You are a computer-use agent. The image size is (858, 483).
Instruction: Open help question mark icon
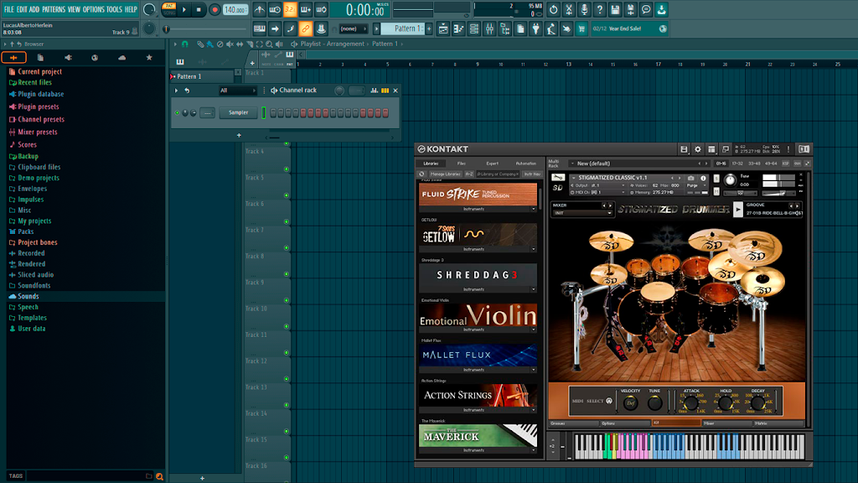pyautogui.click(x=600, y=9)
